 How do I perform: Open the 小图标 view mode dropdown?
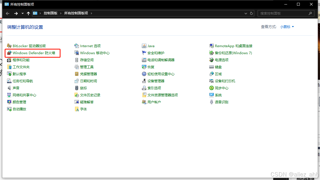tap(287, 27)
